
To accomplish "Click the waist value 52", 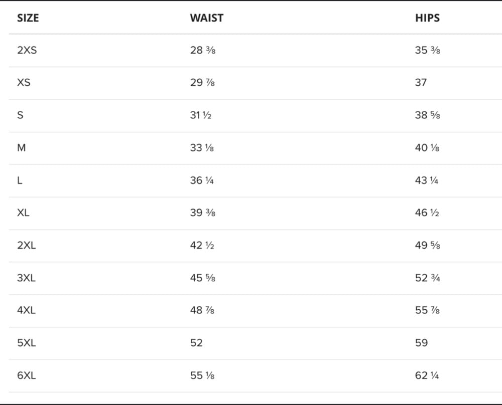I will [196, 343].
